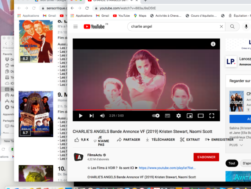Viewport: 251px width, 189px height.
Task: Open Applications bookmark in SensCritique window
Action: [x=28, y=16]
